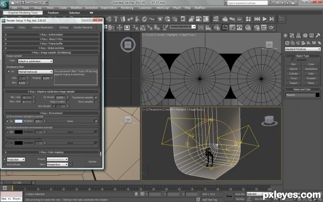Click the Align tool icon

point(208,27)
